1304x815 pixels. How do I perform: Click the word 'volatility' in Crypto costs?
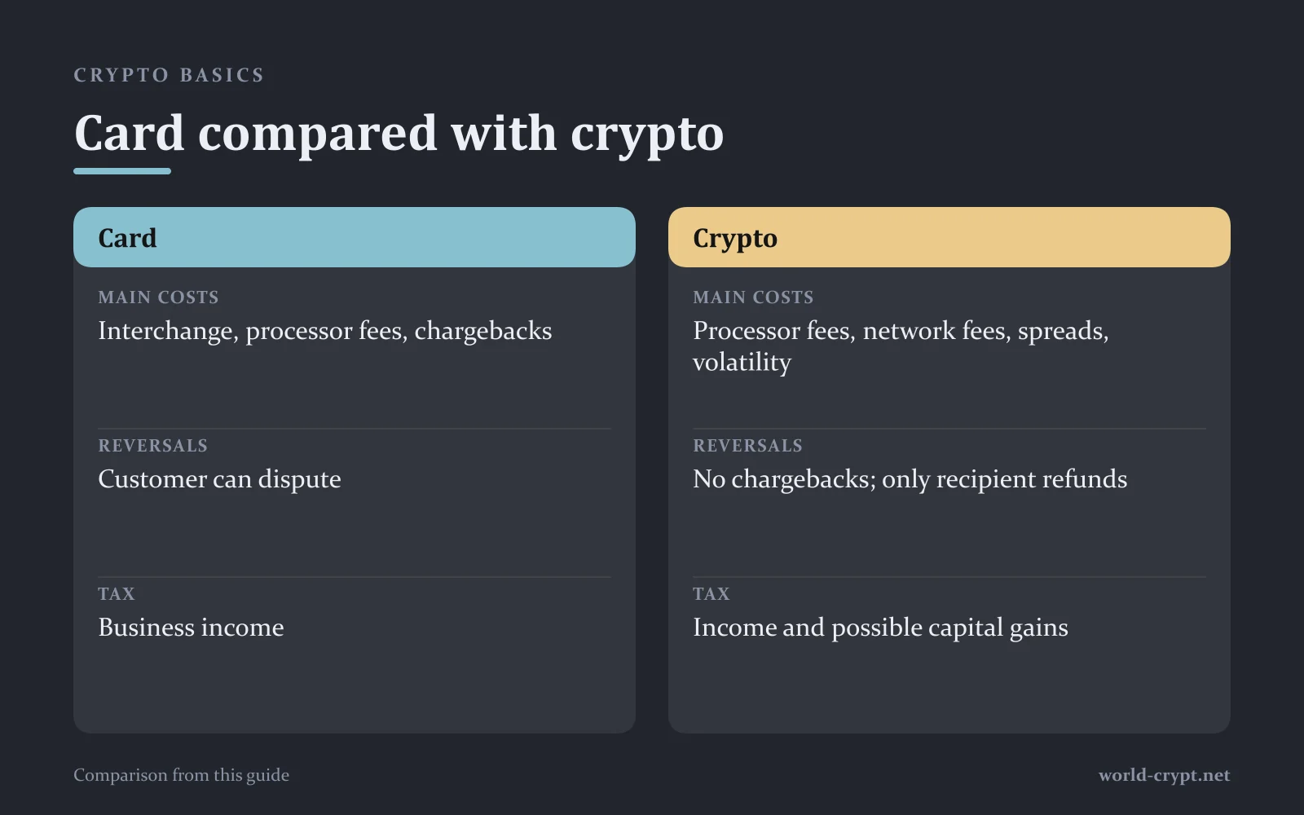[x=742, y=362]
